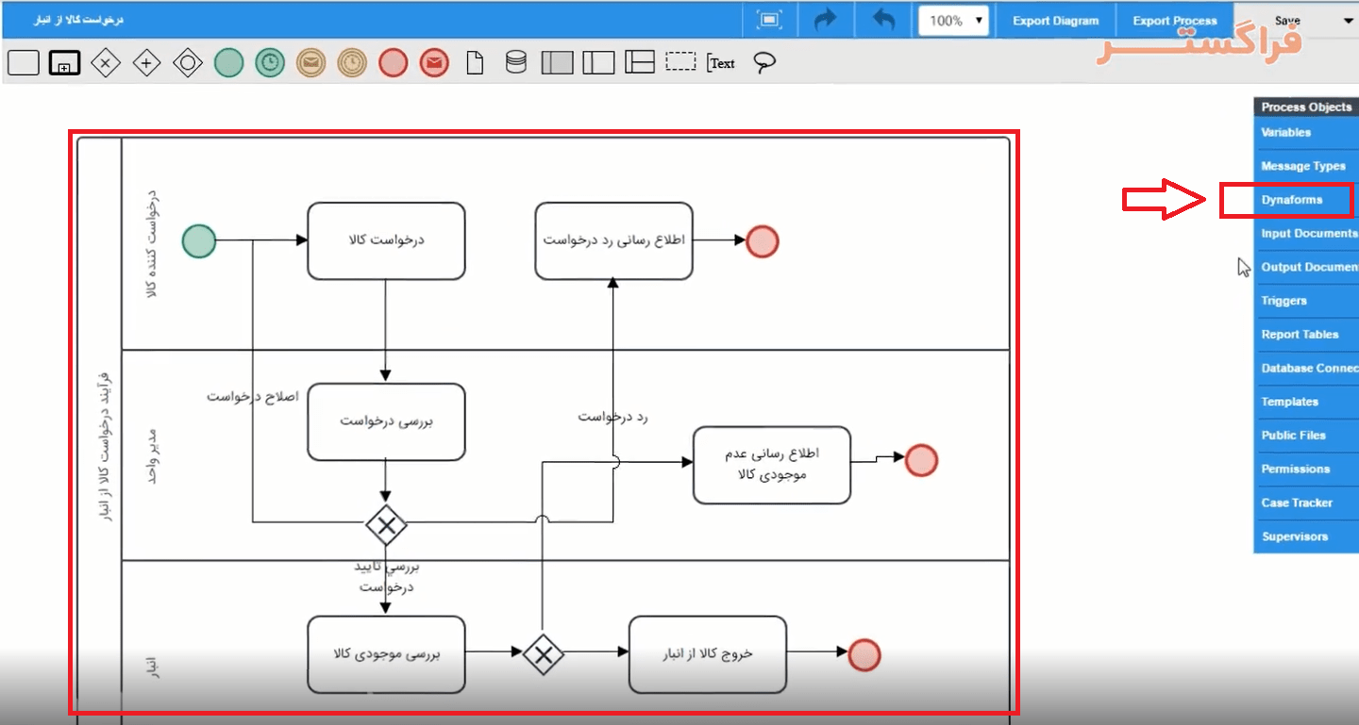Select the Lasso tool
1359x725 pixels.
coord(765,63)
